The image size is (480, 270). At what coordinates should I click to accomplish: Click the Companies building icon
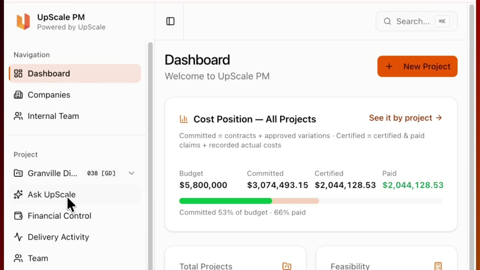(18, 95)
